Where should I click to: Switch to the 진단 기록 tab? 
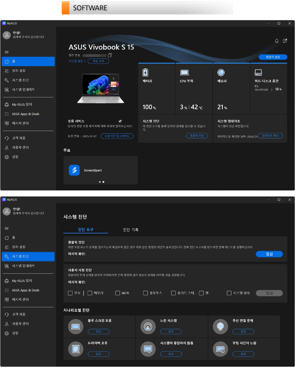[x=131, y=230]
